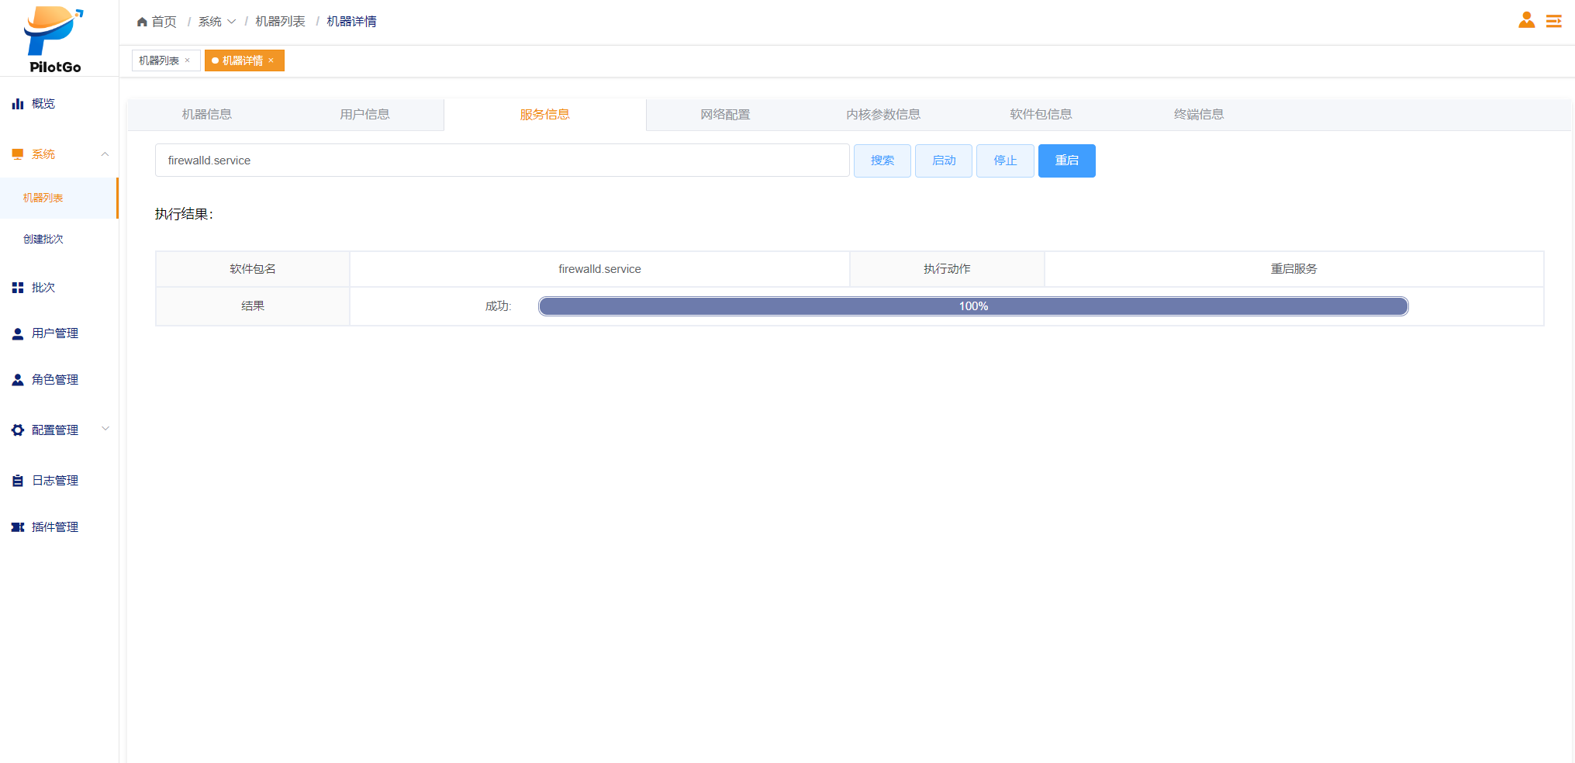This screenshot has height=763, width=1575.
Task: Switch to the 软件包信息 tab
Action: [x=1041, y=115]
